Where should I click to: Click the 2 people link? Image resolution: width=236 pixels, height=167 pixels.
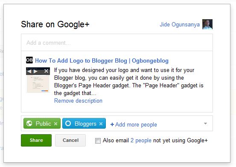tap(141, 141)
